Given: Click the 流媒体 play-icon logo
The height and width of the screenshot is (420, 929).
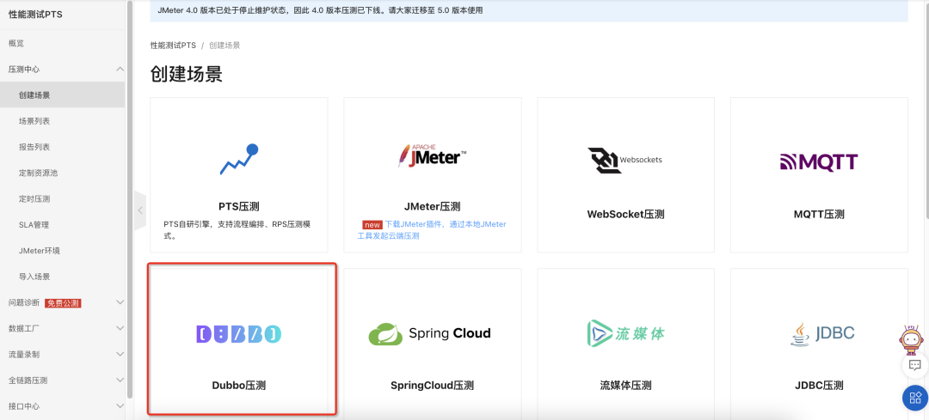Looking at the screenshot, I should (x=625, y=333).
